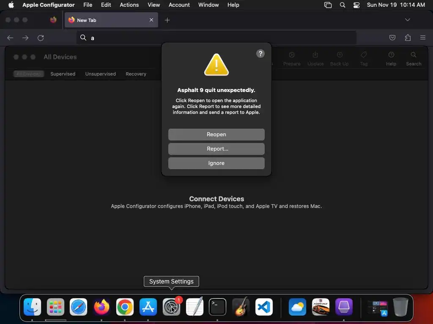This screenshot has width=433, height=324.
Task: Open Launchpad from the Dock
Action: tap(55, 307)
